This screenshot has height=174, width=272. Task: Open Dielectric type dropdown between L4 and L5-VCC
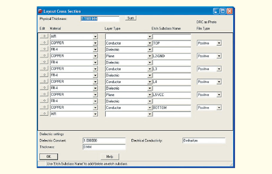pyautogui.click(x=150, y=88)
